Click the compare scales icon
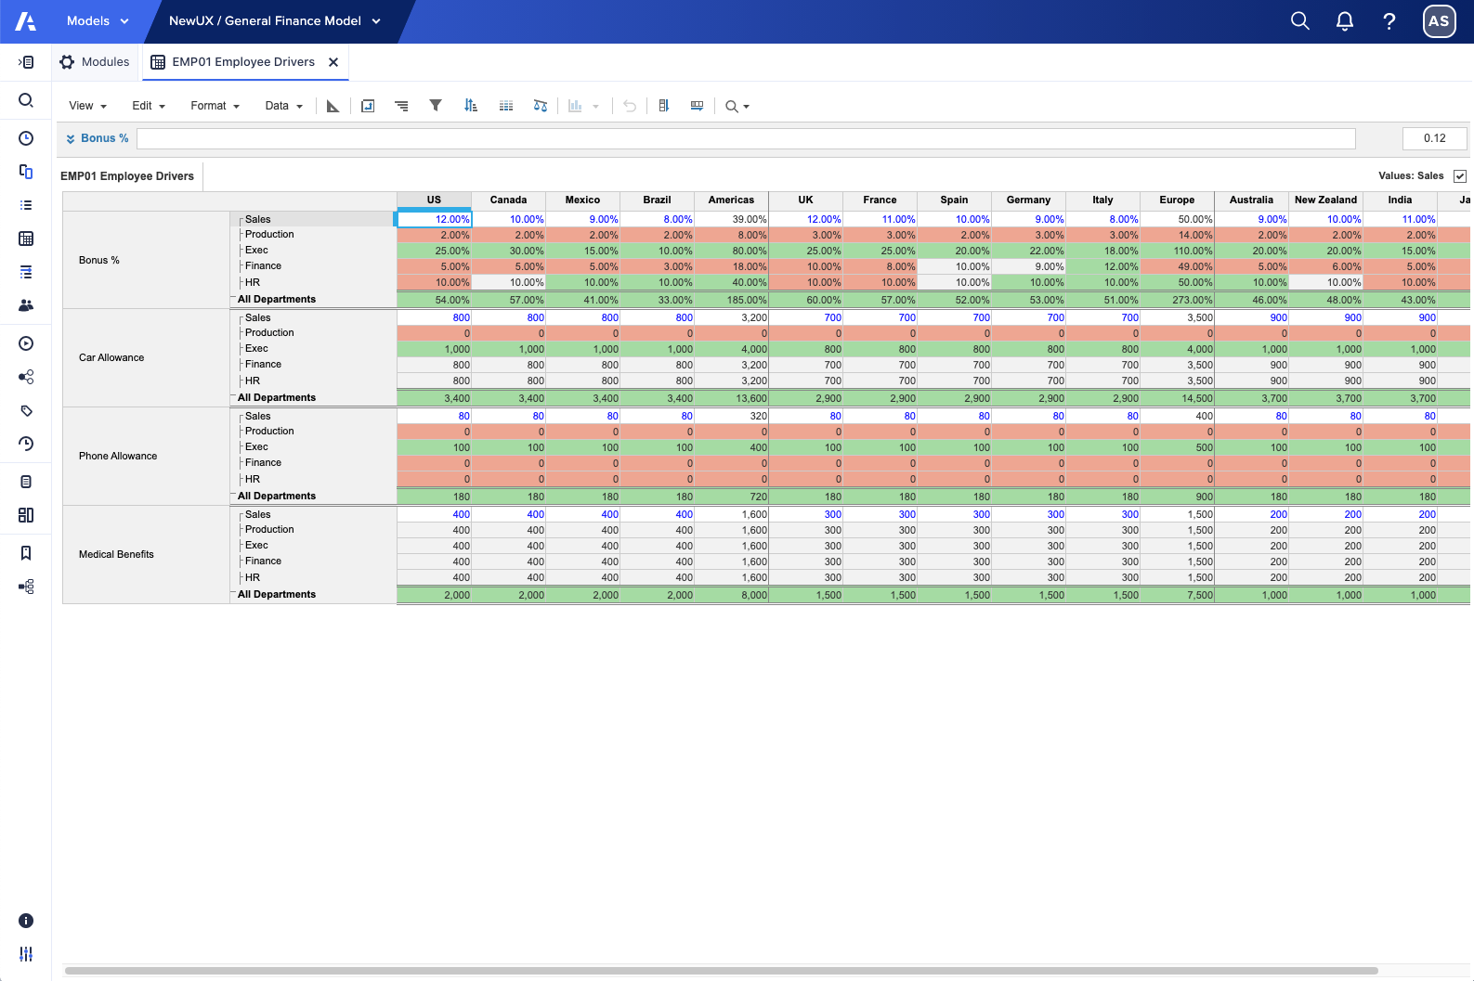The width and height of the screenshot is (1474, 981). (x=541, y=106)
